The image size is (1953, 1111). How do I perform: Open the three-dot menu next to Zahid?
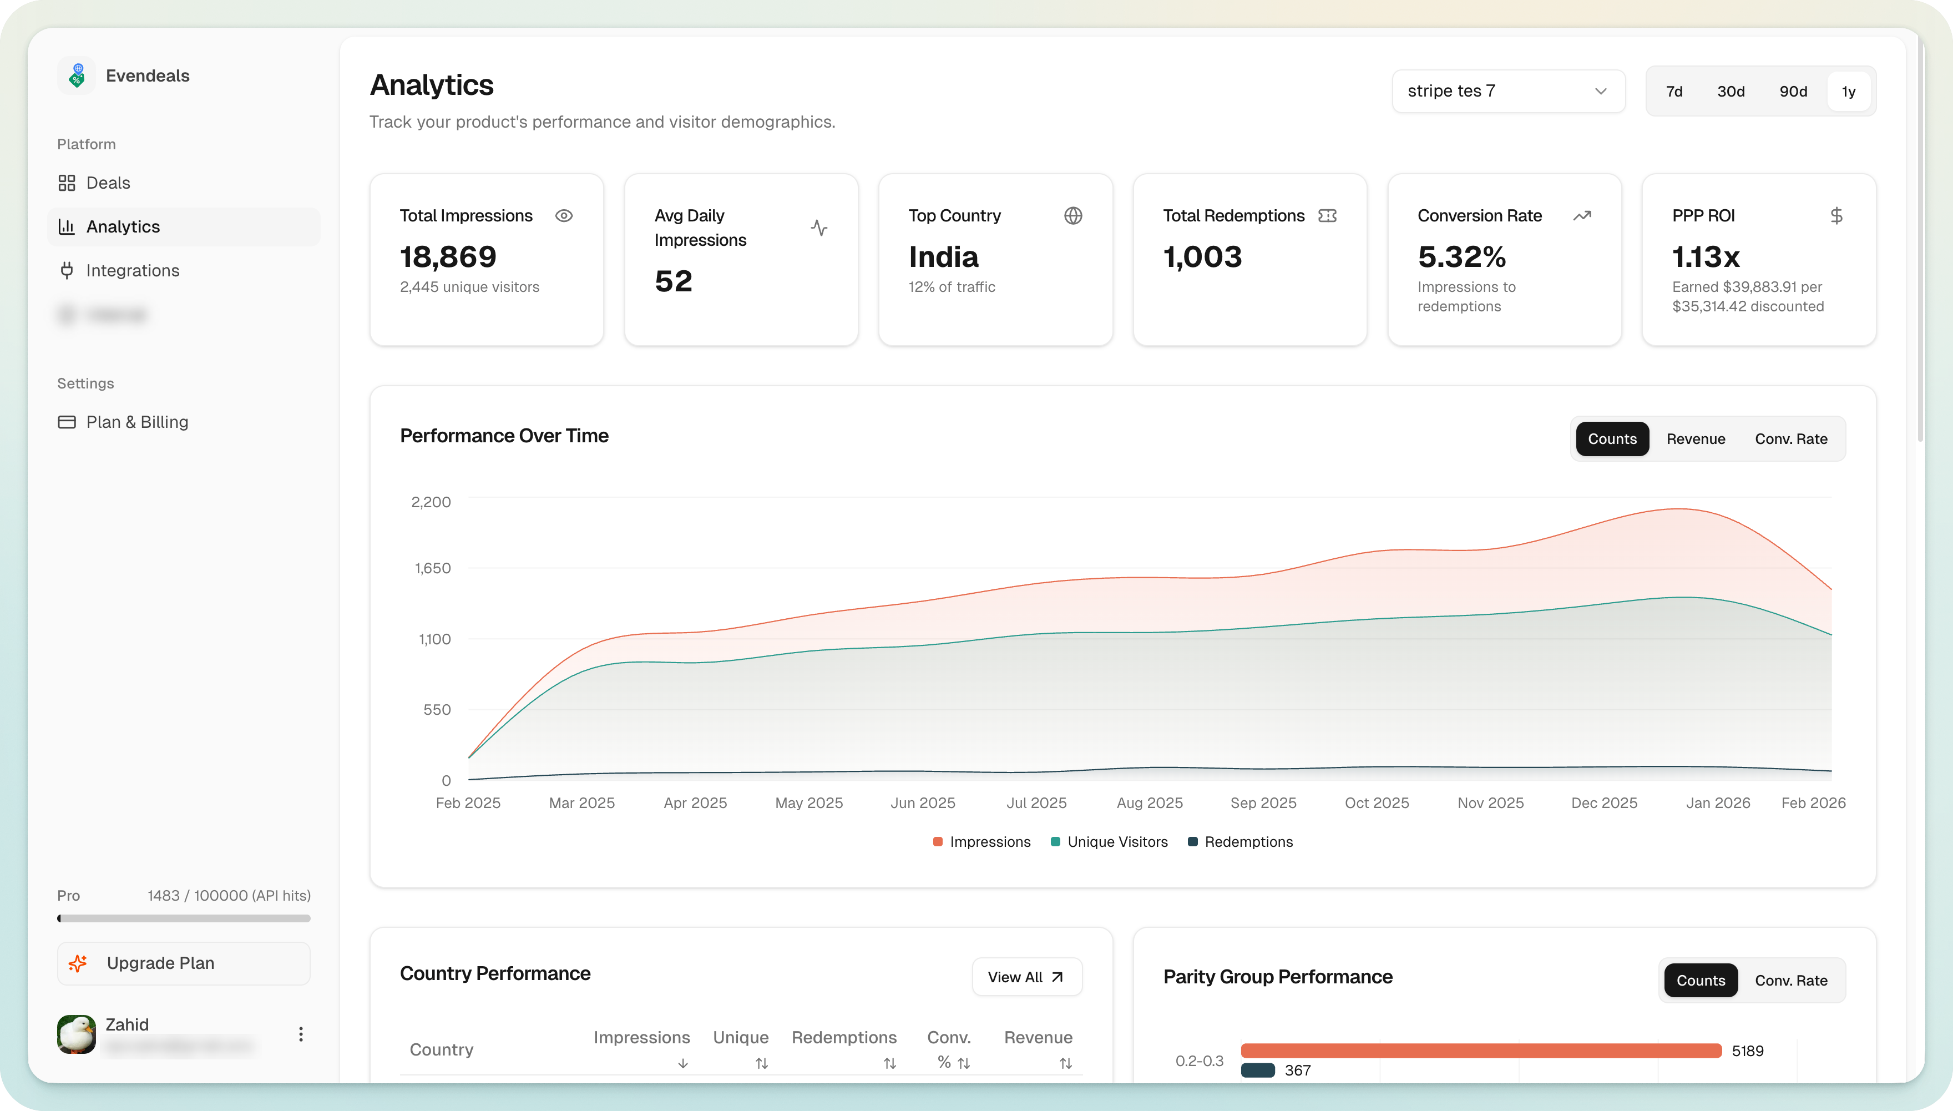tap(301, 1034)
